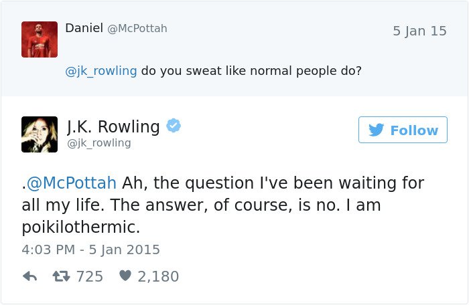Open the @McPottah handle beside Daniel
This screenshot has height=305, width=469.
tap(137, 29)
